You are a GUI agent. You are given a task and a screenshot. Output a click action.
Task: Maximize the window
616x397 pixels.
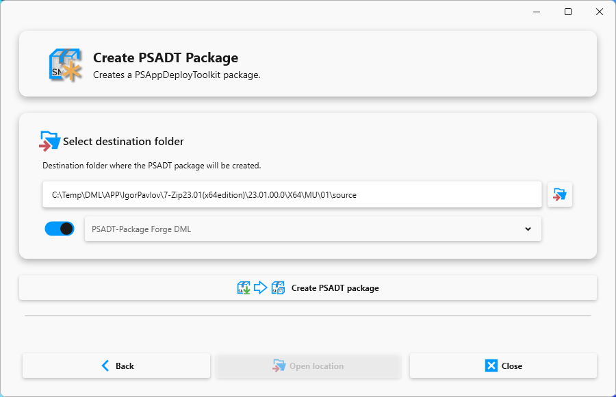[x=568, y=12]
